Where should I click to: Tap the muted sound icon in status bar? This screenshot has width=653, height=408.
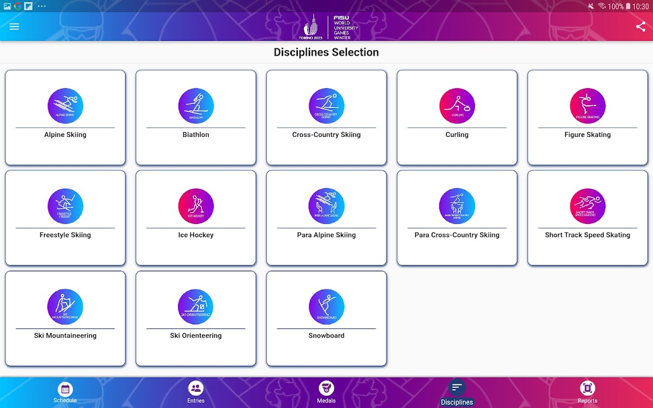(591, 6)
